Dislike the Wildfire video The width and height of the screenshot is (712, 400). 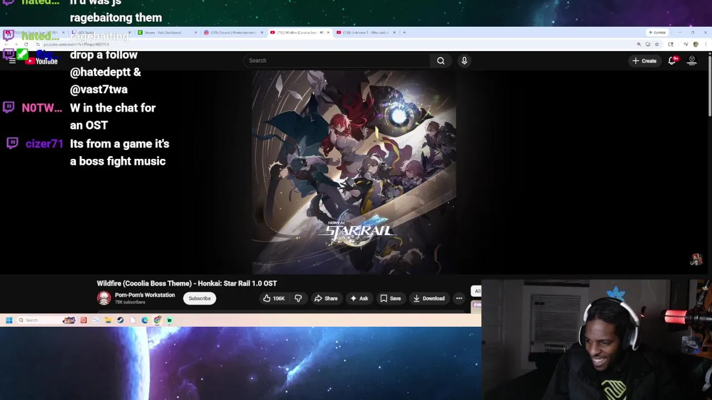pyautogui.click(x=298, y=298)
